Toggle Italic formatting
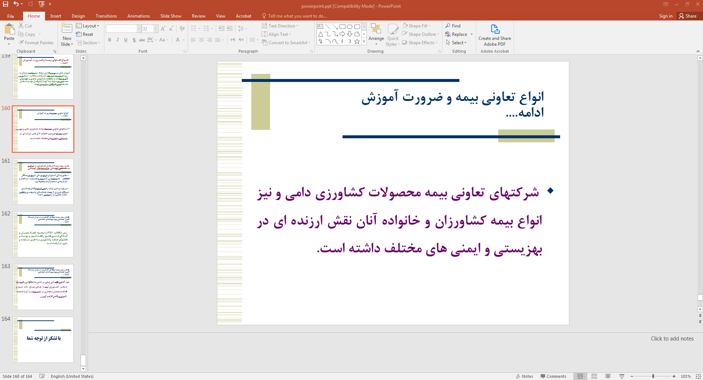703x380 pixels. click(x=118, y=40)
